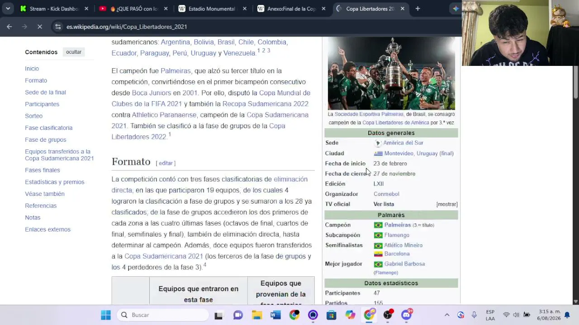The height and width of the screenshot is (325, 579).
Task: Switch to the Stream - Kick Dashboard tab
Action: [x=54, y=9]
